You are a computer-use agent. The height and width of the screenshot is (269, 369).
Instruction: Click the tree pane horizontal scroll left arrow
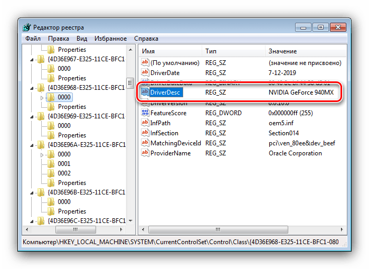[27, 229]
